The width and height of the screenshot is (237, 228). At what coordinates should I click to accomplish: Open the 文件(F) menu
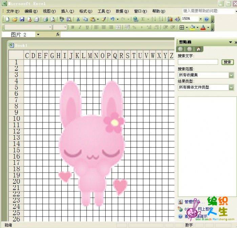click(13, 11)
